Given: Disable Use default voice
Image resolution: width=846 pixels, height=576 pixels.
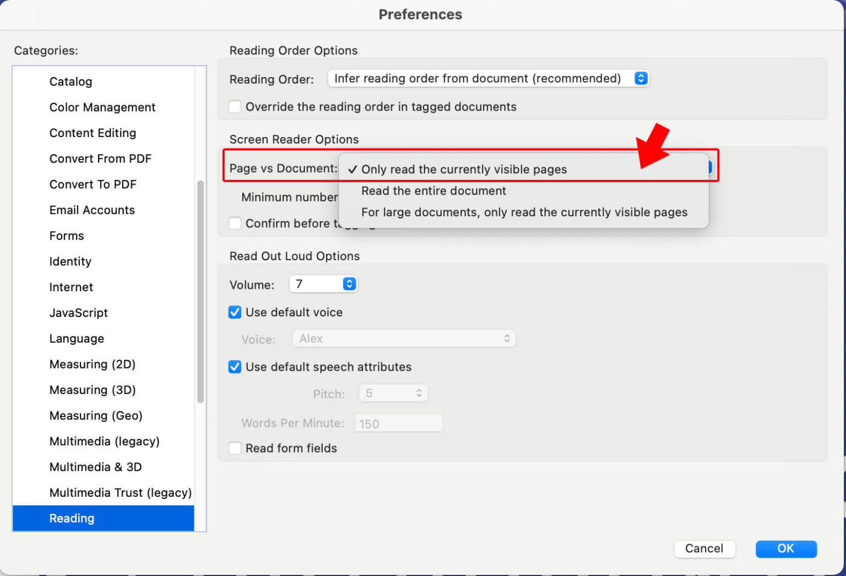Looking at the screenshot, I should click(x=235, y=312).
